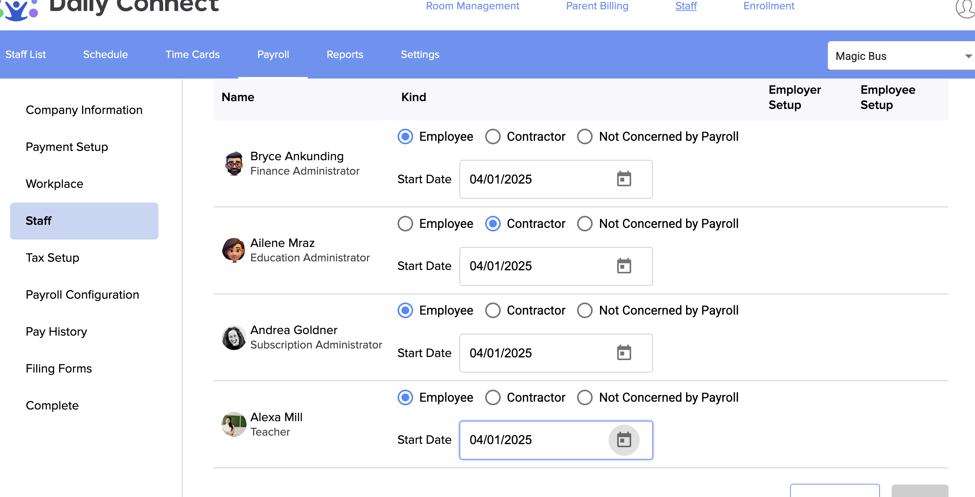
Task: Open calendar picker for Andrea Goldner's start date
Action: (x=624, y=353)
